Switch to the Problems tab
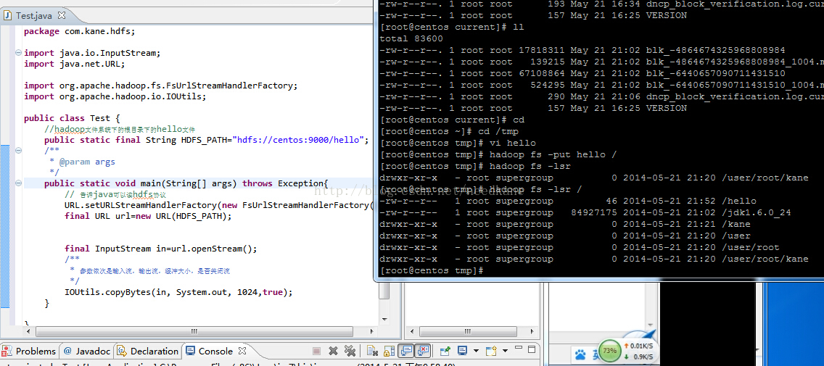824x366 pixels. point(29,351)
